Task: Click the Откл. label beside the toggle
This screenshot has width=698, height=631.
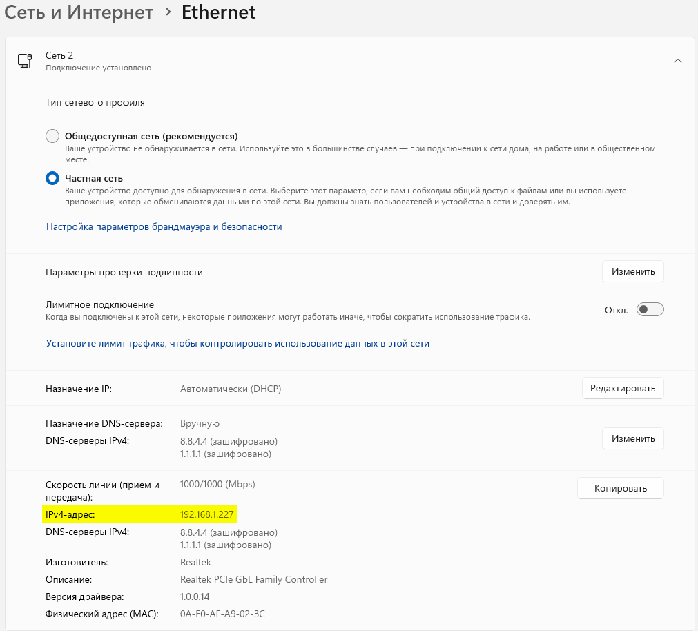Action: click(616, 310)
